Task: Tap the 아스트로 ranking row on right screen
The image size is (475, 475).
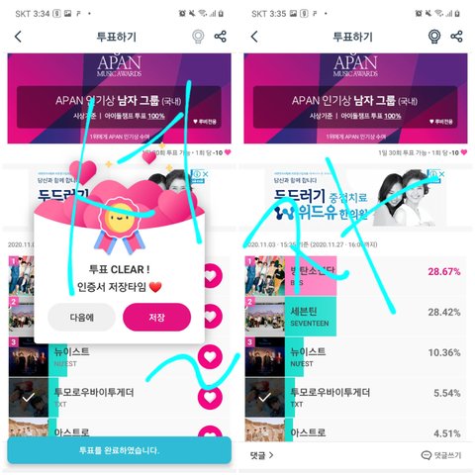Action: [x=355, y=430]
